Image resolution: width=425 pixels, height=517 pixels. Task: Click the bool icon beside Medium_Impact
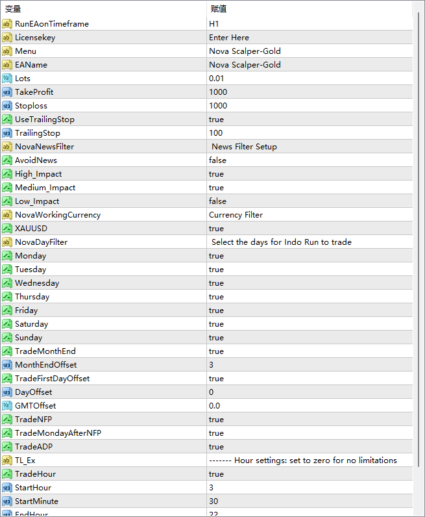[x=7, y=188]
